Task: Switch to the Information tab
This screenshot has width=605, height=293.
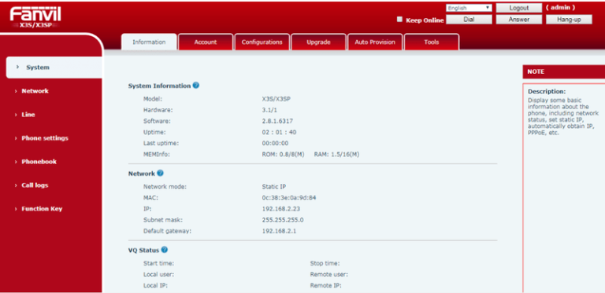Action: [149, 42]
